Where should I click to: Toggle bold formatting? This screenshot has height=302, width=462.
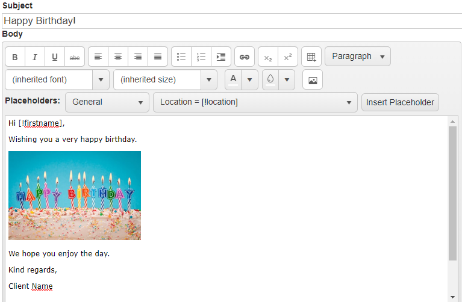pyautogui.click(x=15, y=57)
